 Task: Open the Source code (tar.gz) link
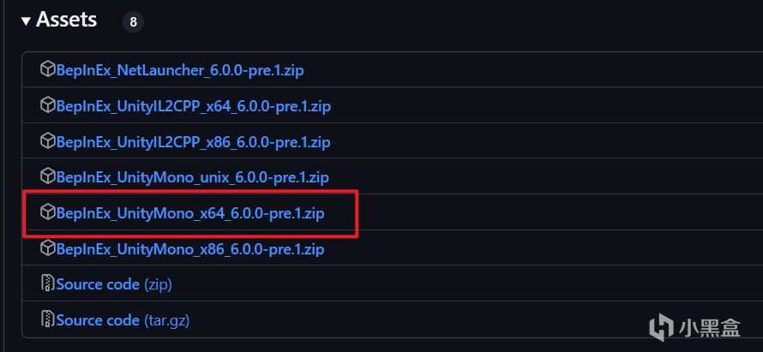coord(123,320)
